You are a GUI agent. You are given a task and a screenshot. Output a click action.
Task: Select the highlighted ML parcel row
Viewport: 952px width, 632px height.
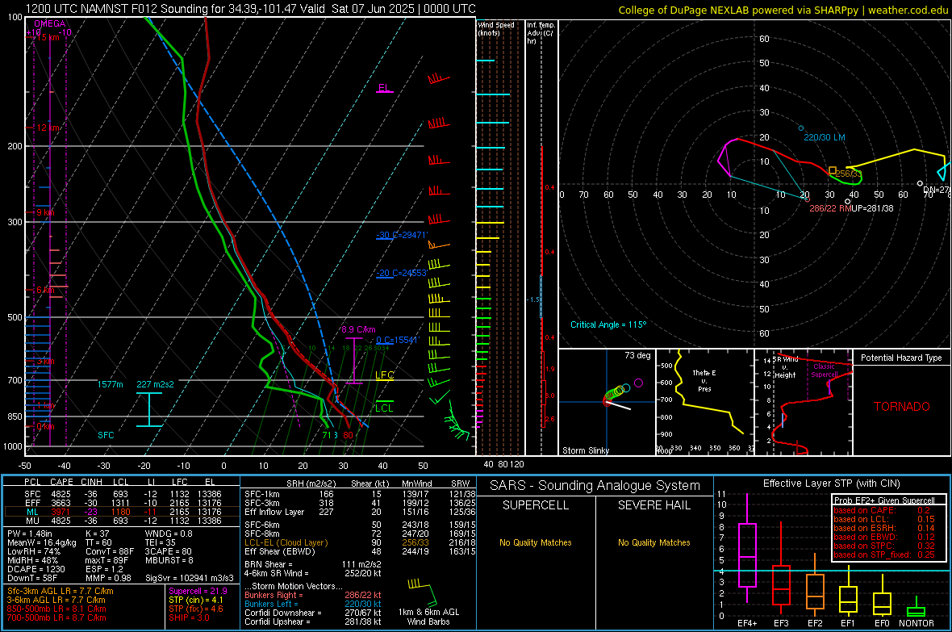(x=122, y=512)
